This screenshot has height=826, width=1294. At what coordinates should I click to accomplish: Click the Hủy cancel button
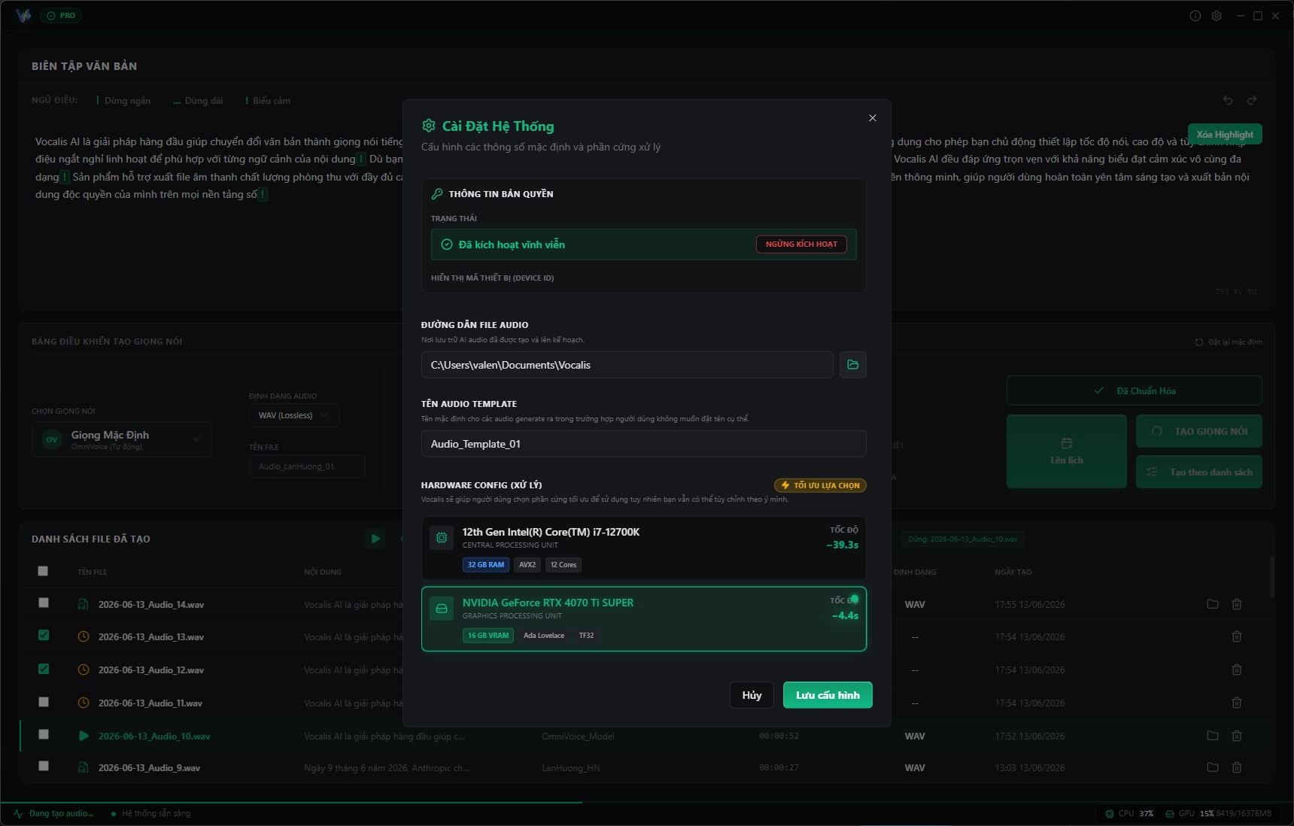(x=752, y=695)
